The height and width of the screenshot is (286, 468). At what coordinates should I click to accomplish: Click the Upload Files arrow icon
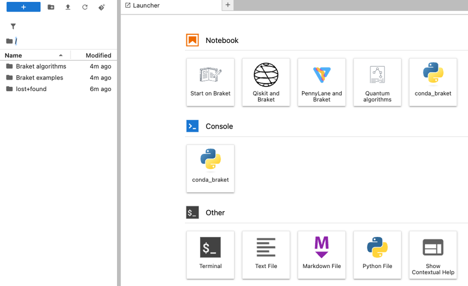(68, 7)
